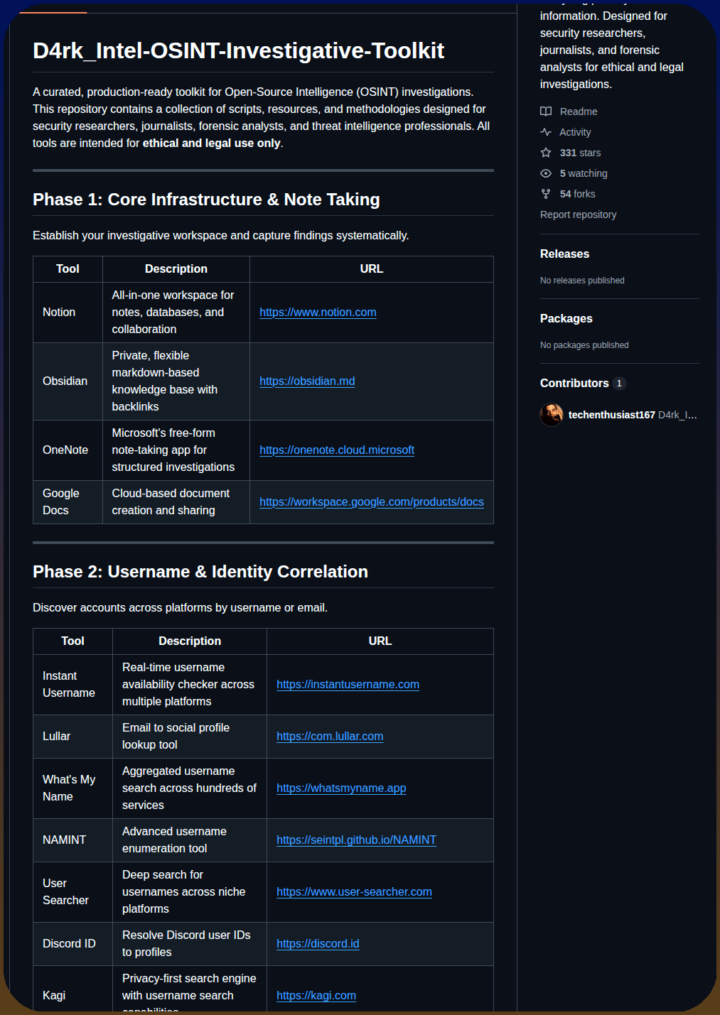The width and height of the screenshot is (720, 1015).
Task: Click the Google Docs tool cell
Action: click(x=68, y=502)
